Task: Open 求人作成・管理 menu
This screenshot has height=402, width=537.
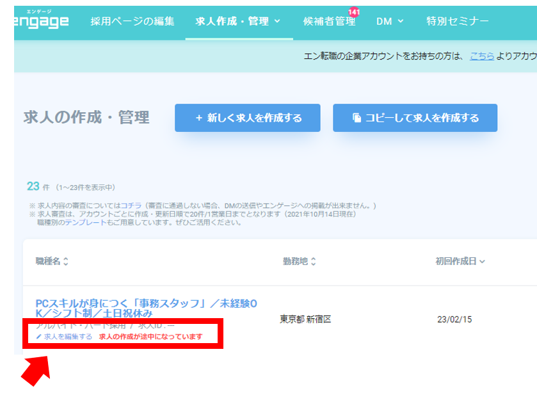Action: (x=239, y=21)
